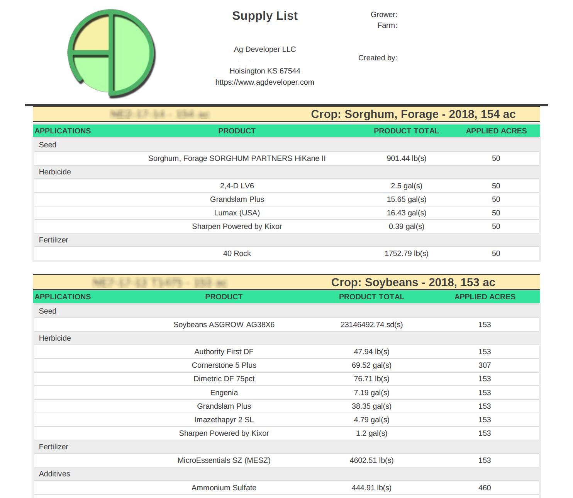The image size is (573, 498).
Task: Click the Imazethapyr 2 SL product
Action: tap(224, 420)
